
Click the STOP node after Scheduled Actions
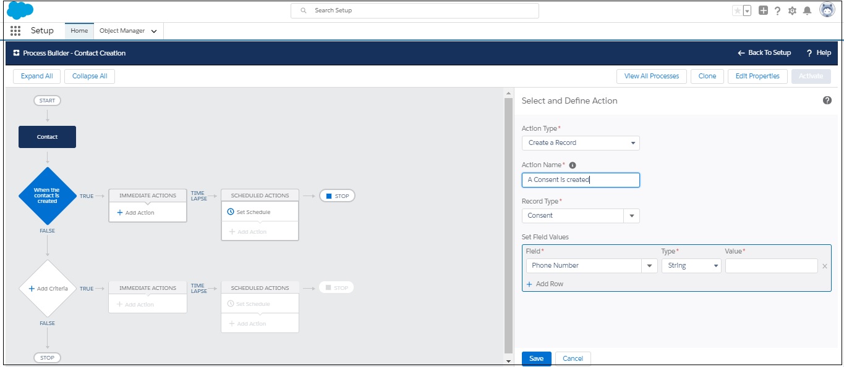(x=338, y=196)
